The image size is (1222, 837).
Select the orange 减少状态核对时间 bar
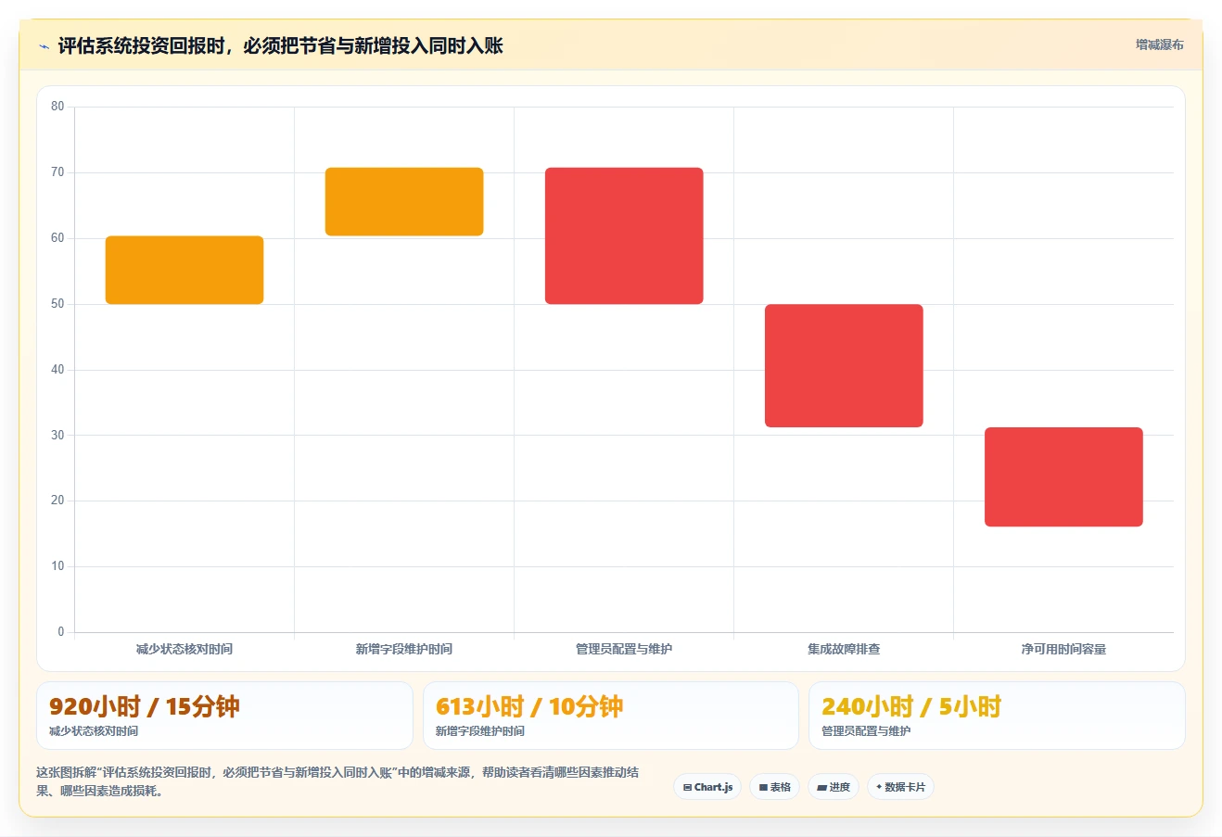tap(185, 270)
